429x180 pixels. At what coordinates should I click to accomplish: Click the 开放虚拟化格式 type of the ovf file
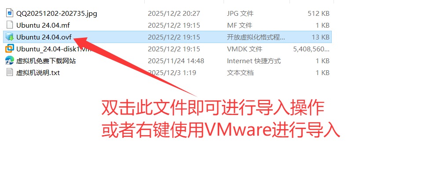(256, 37)
